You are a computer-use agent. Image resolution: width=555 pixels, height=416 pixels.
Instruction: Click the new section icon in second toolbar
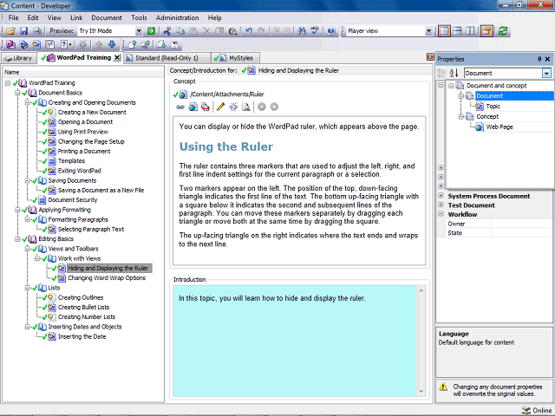(x=23, y=44)
